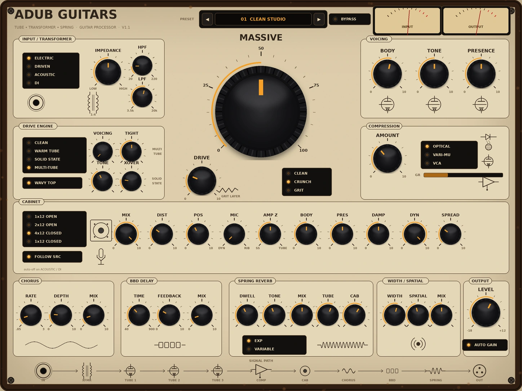Image resolution: width=522 pixels, height=391 pixels.
Task: Click the next preset arrow
Action: 319,19
